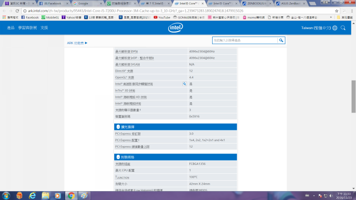The height and width of the screenshot is (200, 356).
Task: Switch to the 7th gen Intel browser tab
Action: (x=155, y=3)
